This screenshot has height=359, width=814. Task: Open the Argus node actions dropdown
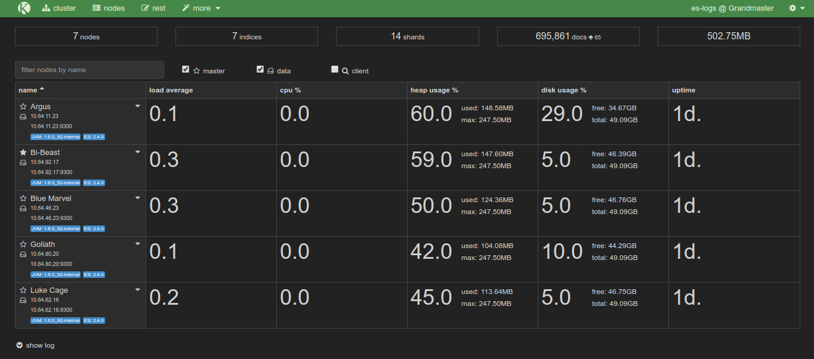click(138, 106)
